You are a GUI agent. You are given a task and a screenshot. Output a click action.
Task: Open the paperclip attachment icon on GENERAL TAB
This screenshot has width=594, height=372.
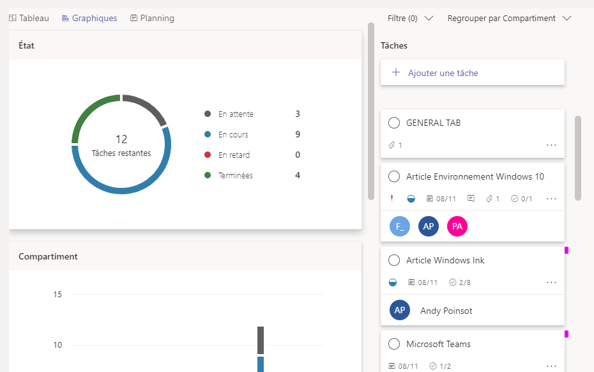(392, 145)
